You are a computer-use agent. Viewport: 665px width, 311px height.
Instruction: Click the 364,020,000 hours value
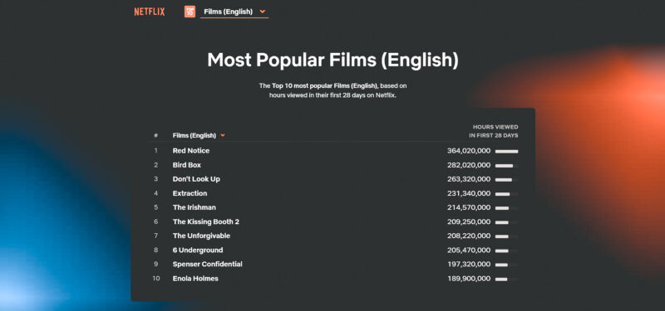pos(469,151)
